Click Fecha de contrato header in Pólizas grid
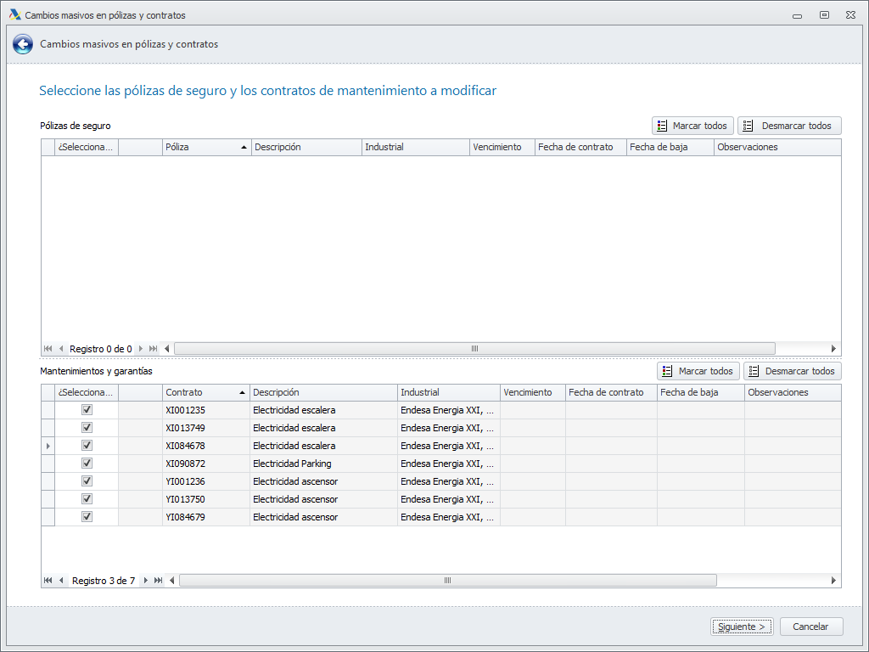The width and height of the screenshot is (869, 652). (x=580, y=147)
